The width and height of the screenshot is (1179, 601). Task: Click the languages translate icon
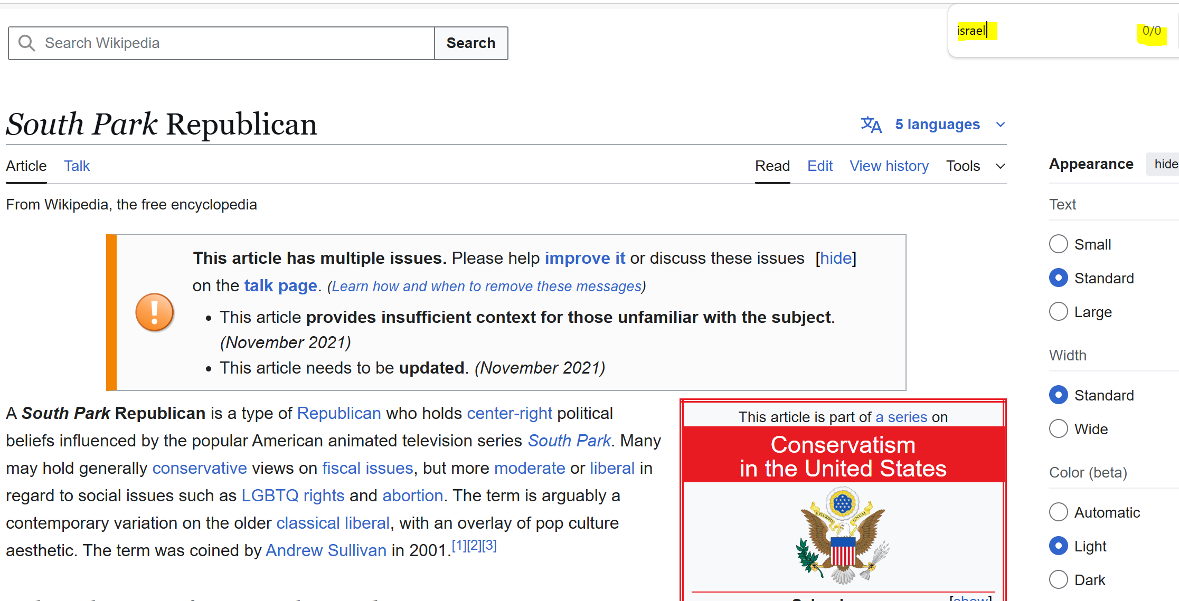pos(871,125)
